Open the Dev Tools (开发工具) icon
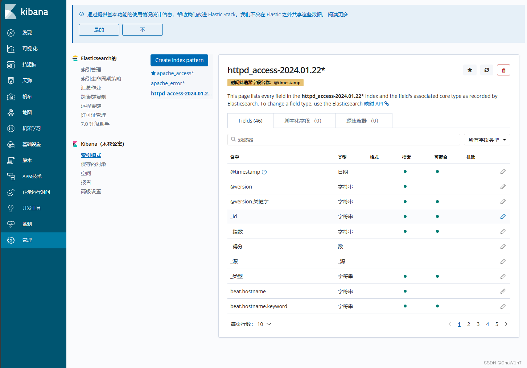 (11, 208)
